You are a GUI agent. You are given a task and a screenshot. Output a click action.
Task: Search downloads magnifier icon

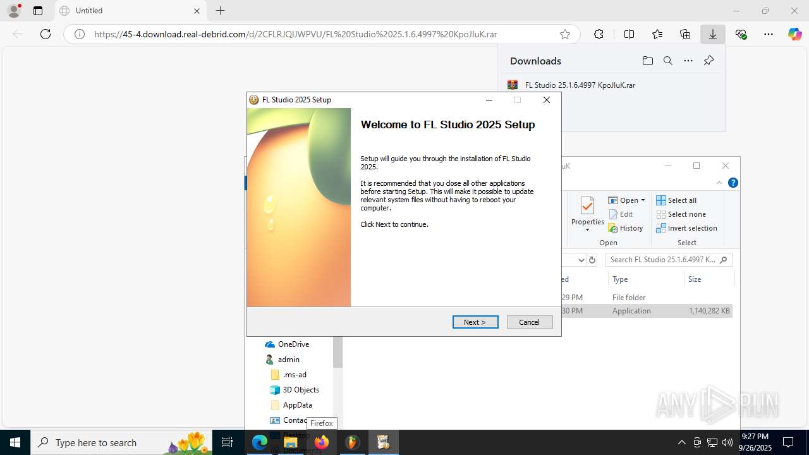pyautogui.click(x=668, y=61)
